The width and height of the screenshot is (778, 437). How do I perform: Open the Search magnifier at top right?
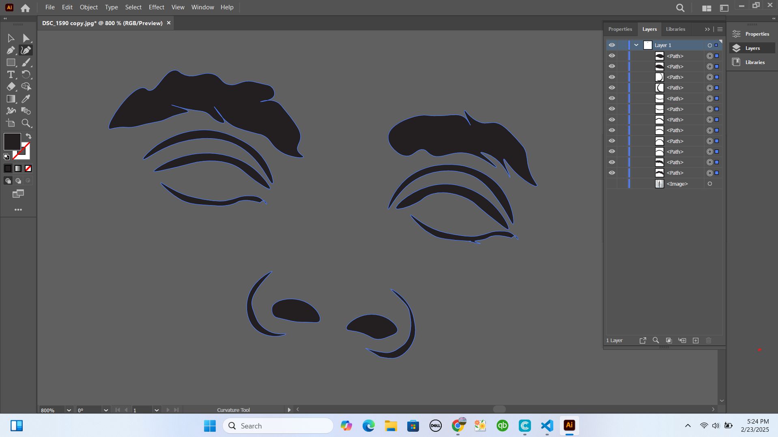(681, 8)
